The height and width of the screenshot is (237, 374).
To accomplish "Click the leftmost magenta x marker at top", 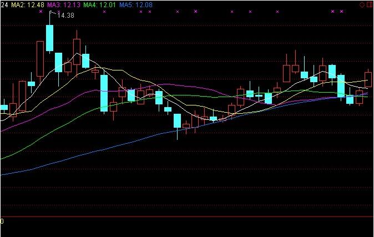I will (40, 11).
